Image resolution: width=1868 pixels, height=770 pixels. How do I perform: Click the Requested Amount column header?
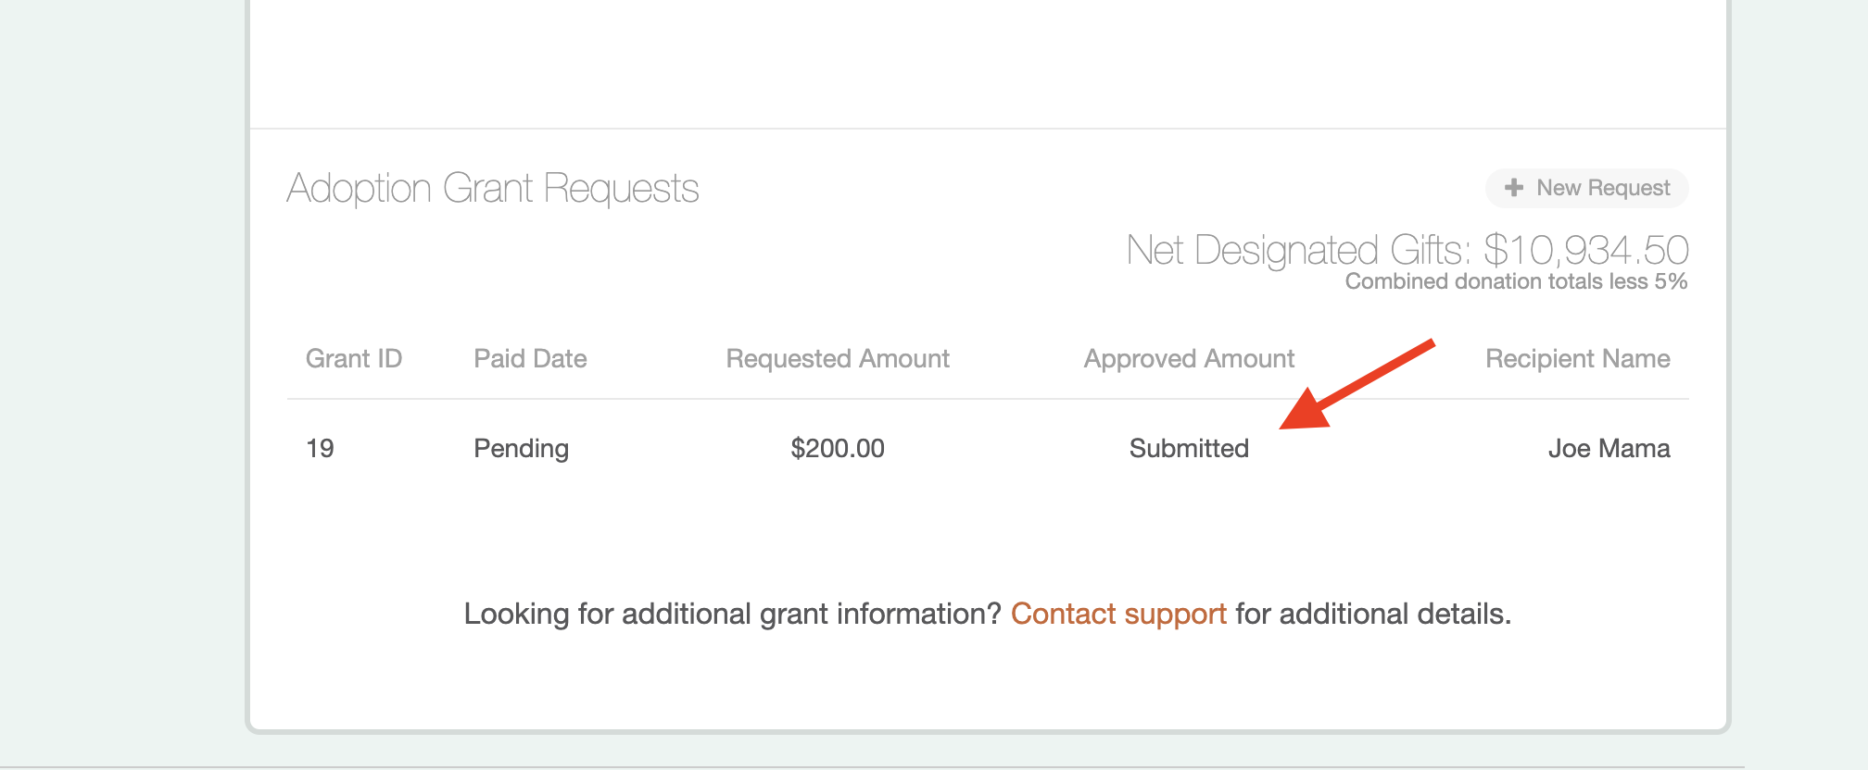[838, 358]
